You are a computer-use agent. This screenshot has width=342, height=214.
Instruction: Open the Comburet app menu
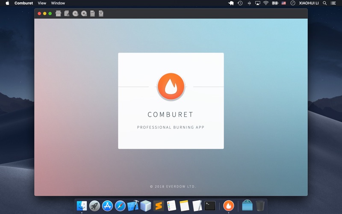coord(24,3)
